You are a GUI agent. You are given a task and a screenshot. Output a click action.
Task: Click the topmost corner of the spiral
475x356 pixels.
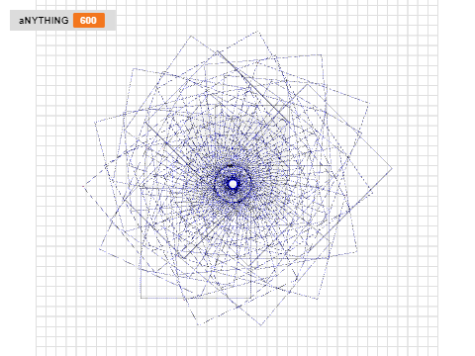tap(257, 32)
